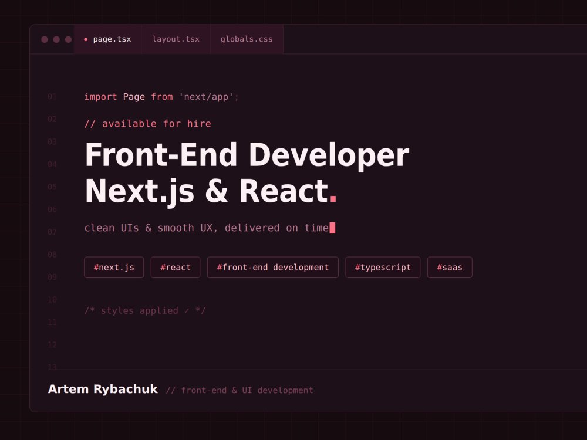This screenshot has height=440, width=587.
Task: Click the '/* styles applied ✓ */' comment
Action: point(145,310)
